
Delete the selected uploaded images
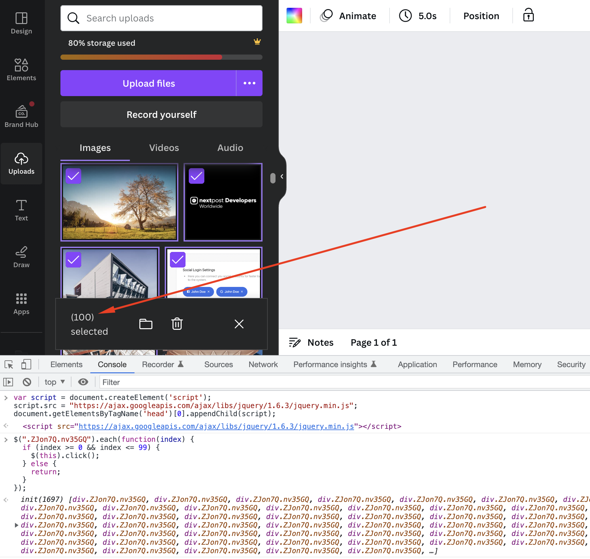(x=176, y=324)
